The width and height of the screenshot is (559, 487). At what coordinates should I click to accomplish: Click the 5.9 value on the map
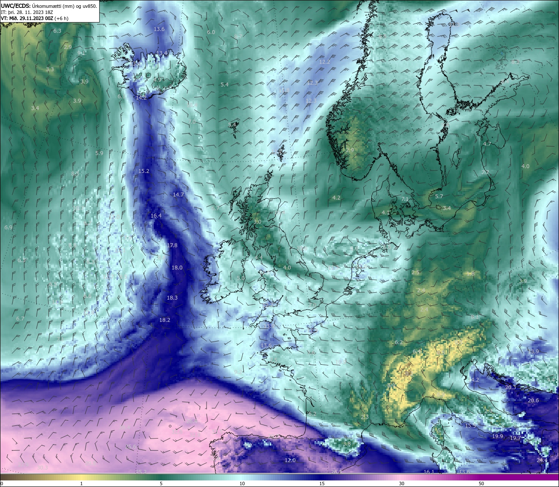tap(99, 153)
